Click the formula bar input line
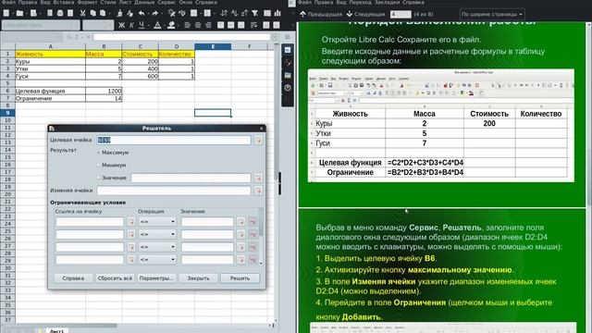592x333 pixels. [x=182, y=37]
